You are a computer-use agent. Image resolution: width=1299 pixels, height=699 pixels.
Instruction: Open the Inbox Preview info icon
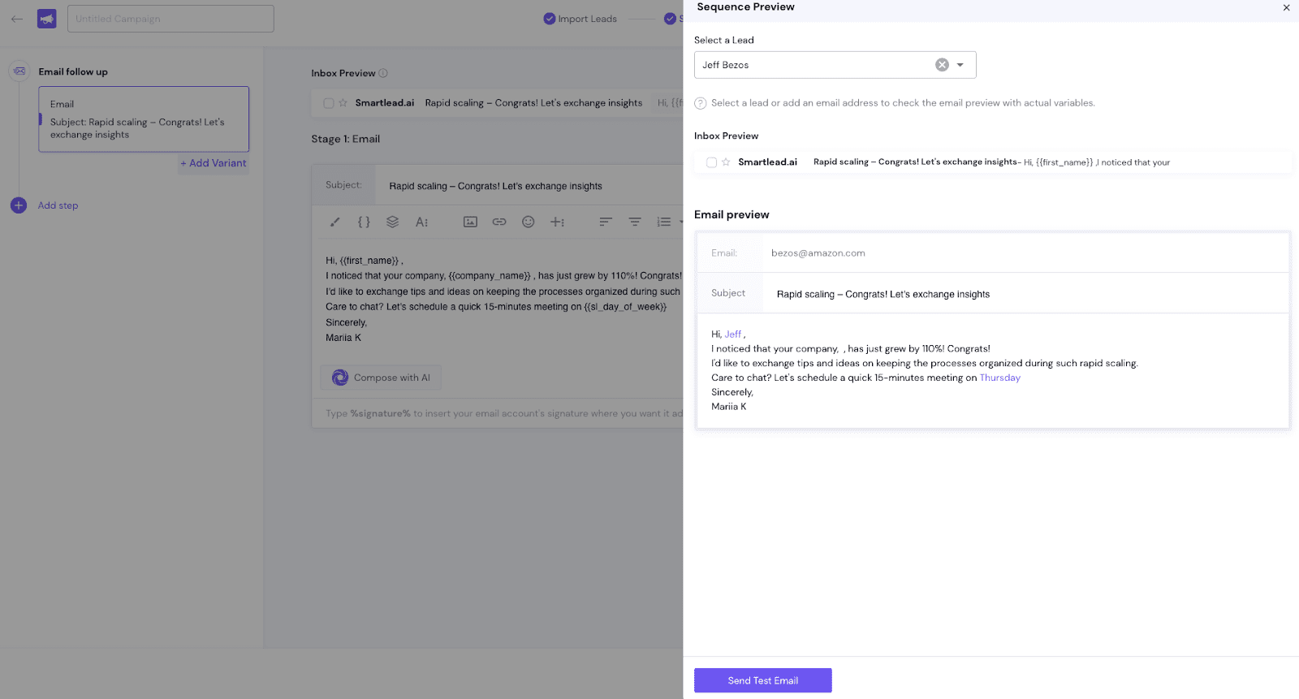[383, 73]
